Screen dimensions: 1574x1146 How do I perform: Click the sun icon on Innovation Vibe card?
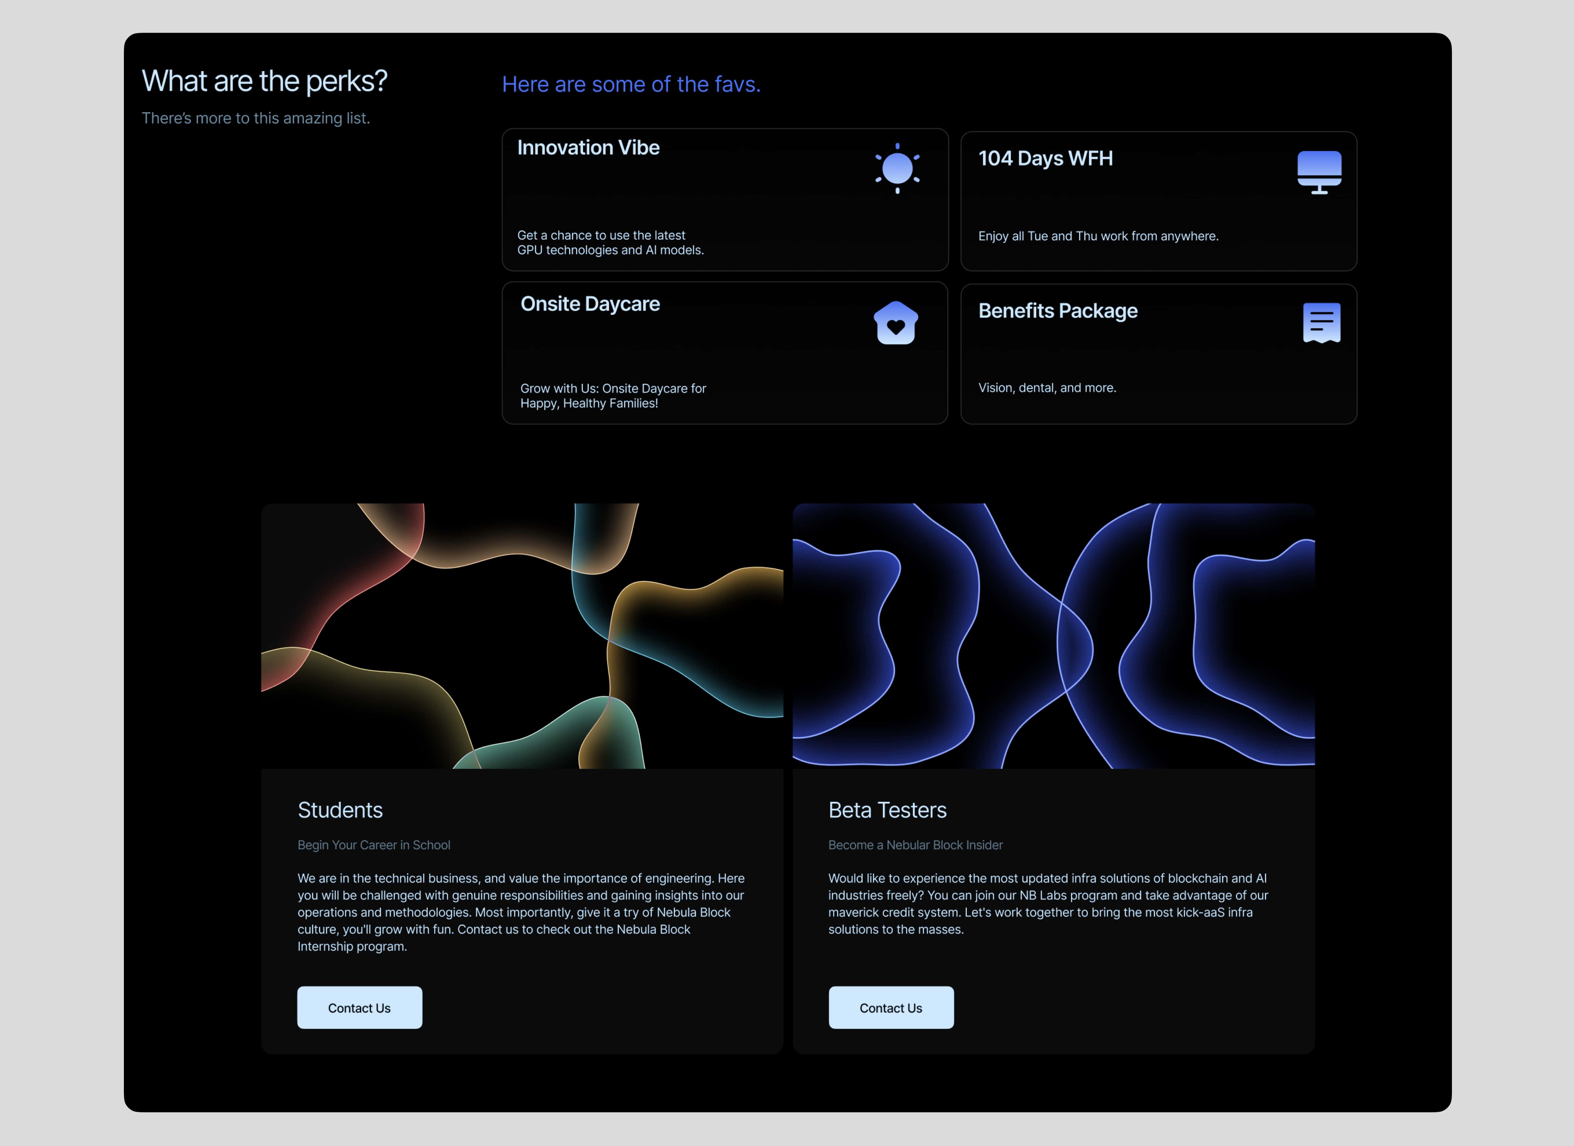(x=897, y=168)
